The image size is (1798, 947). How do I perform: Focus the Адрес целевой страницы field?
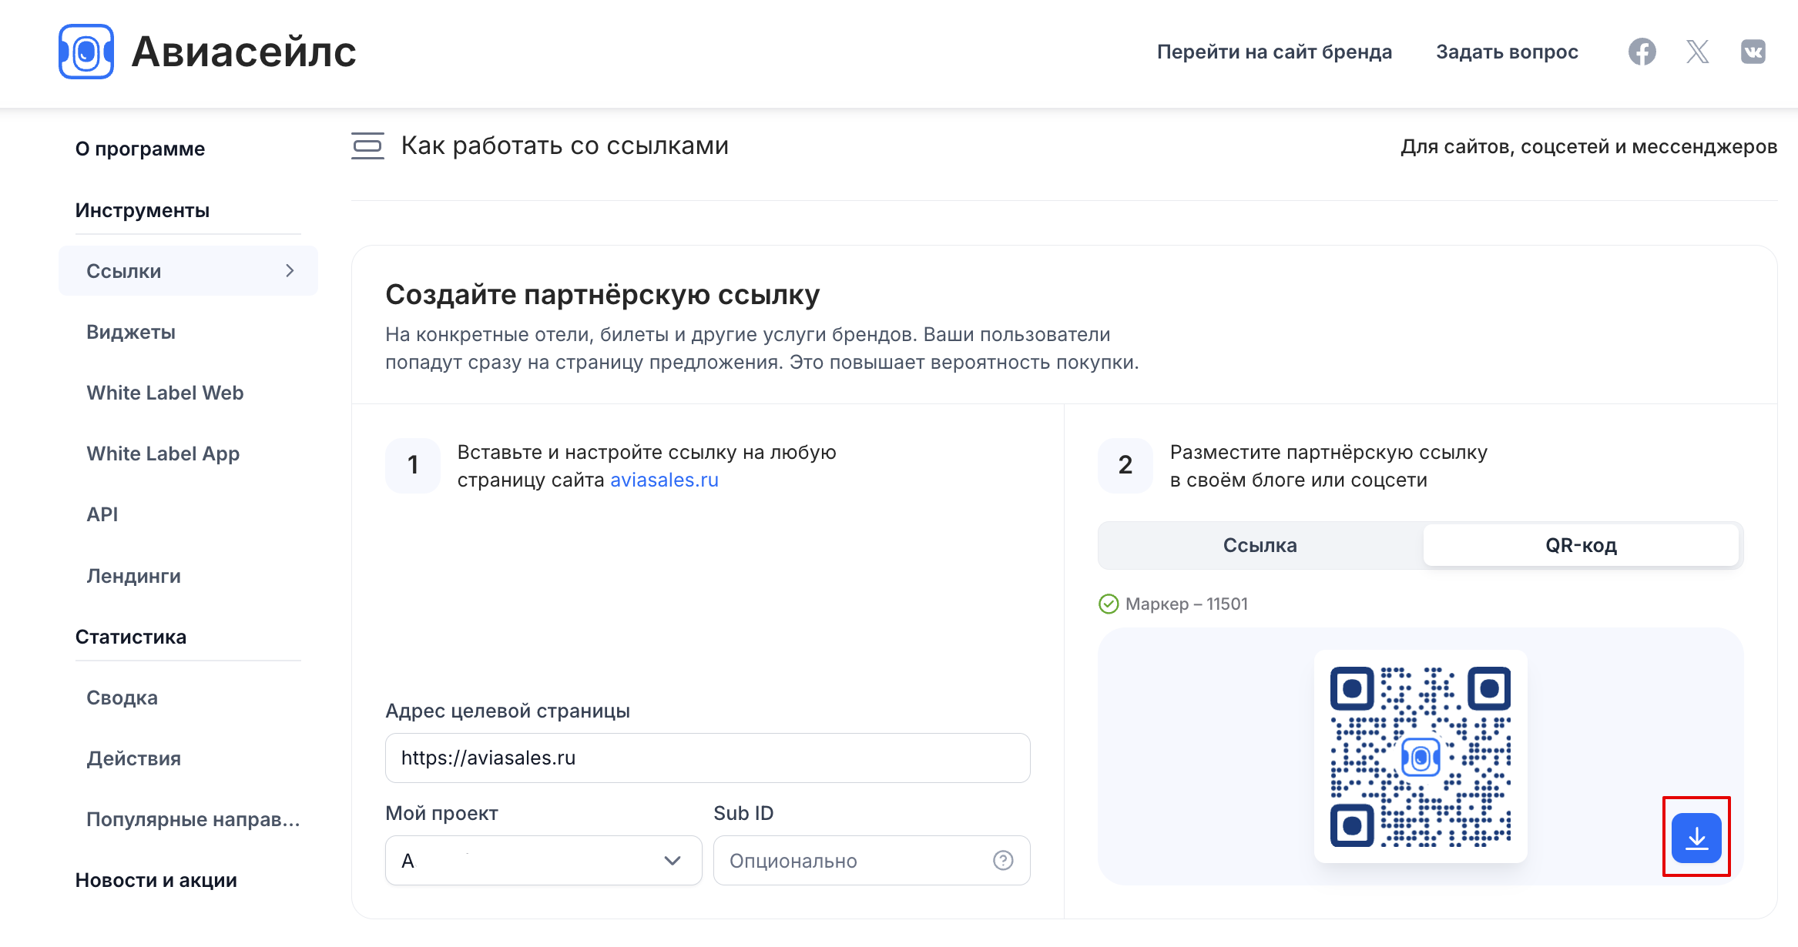tap(707, 758)
